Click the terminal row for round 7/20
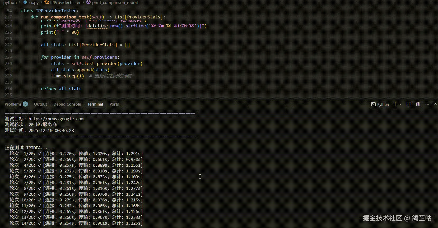 [76, 182]
